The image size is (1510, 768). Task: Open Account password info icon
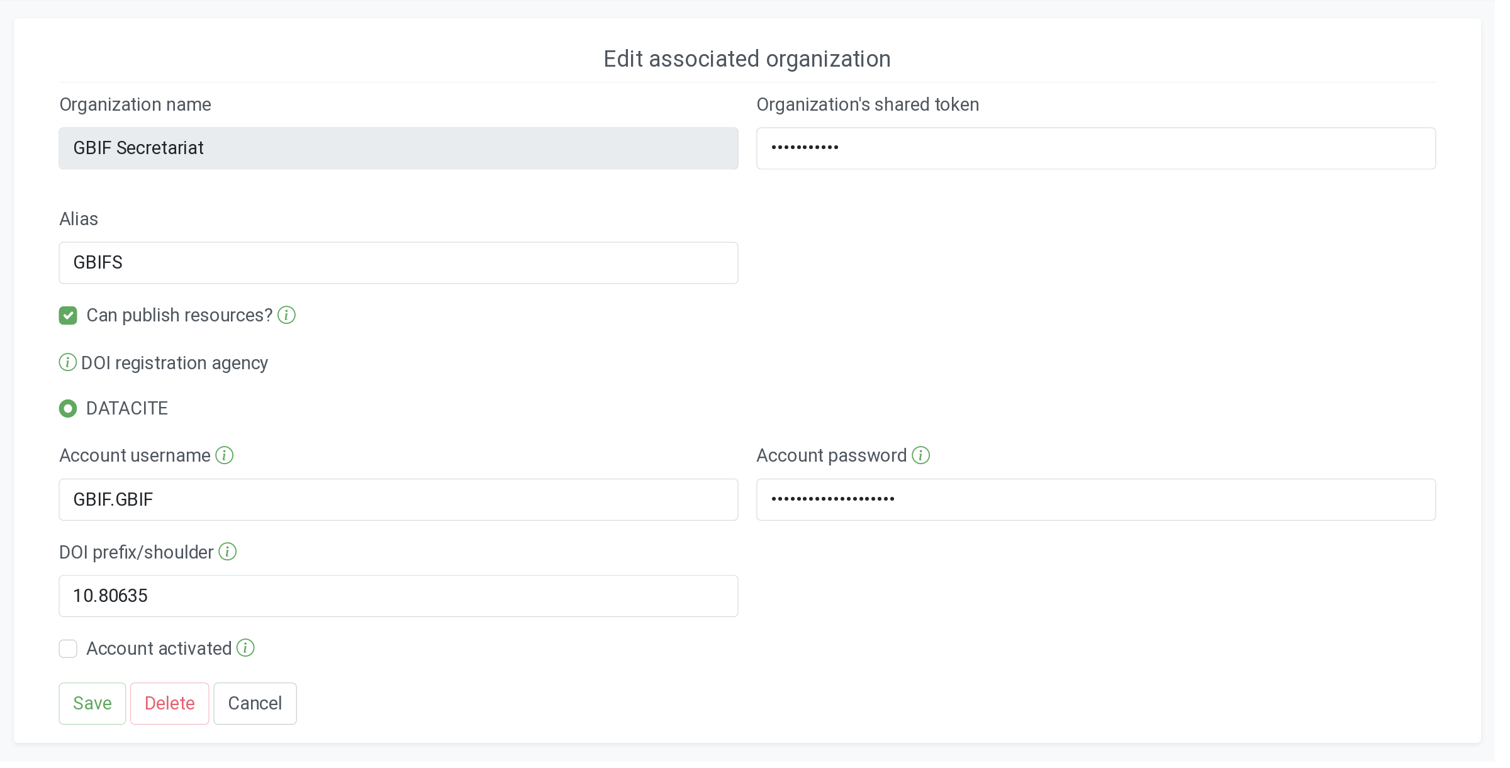tap(921, 455)
